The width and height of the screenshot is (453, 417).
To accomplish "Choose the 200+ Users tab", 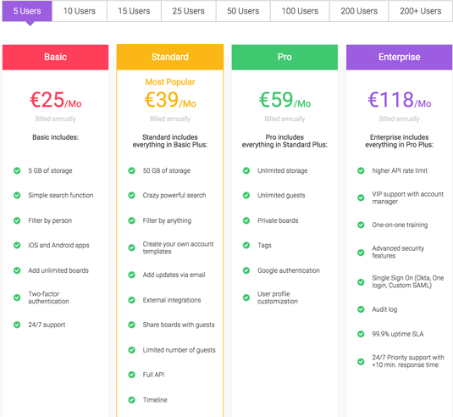I will (x=420, y=11).
